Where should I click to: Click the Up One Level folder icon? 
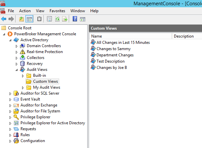[x=21, y=19]
